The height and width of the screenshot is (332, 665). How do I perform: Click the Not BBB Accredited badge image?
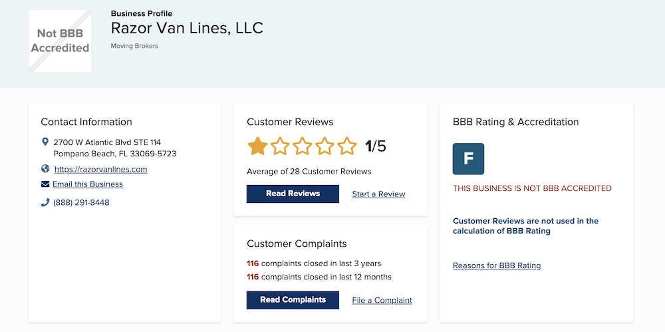pyautogui.click(x=60, y=41)
